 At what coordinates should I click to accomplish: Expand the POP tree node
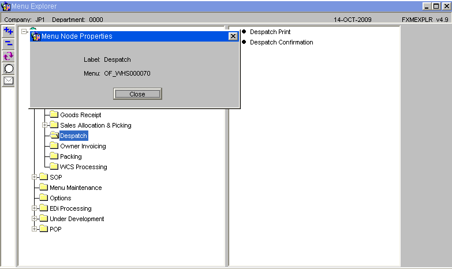[34, 229]
